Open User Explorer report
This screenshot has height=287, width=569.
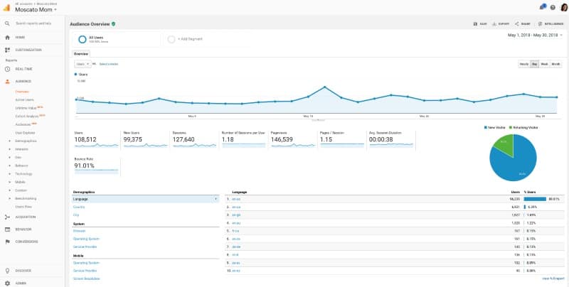pos(25,133)
